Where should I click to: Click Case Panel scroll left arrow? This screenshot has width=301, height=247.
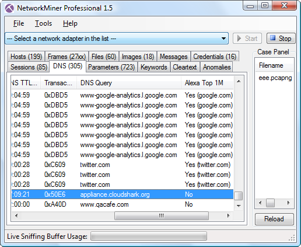[260, 203]
